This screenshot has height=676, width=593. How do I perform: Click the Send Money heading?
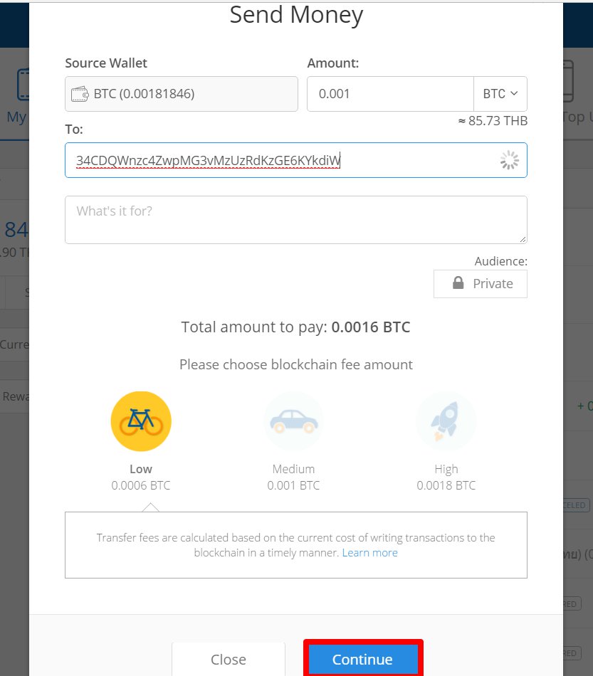[296, 15]
